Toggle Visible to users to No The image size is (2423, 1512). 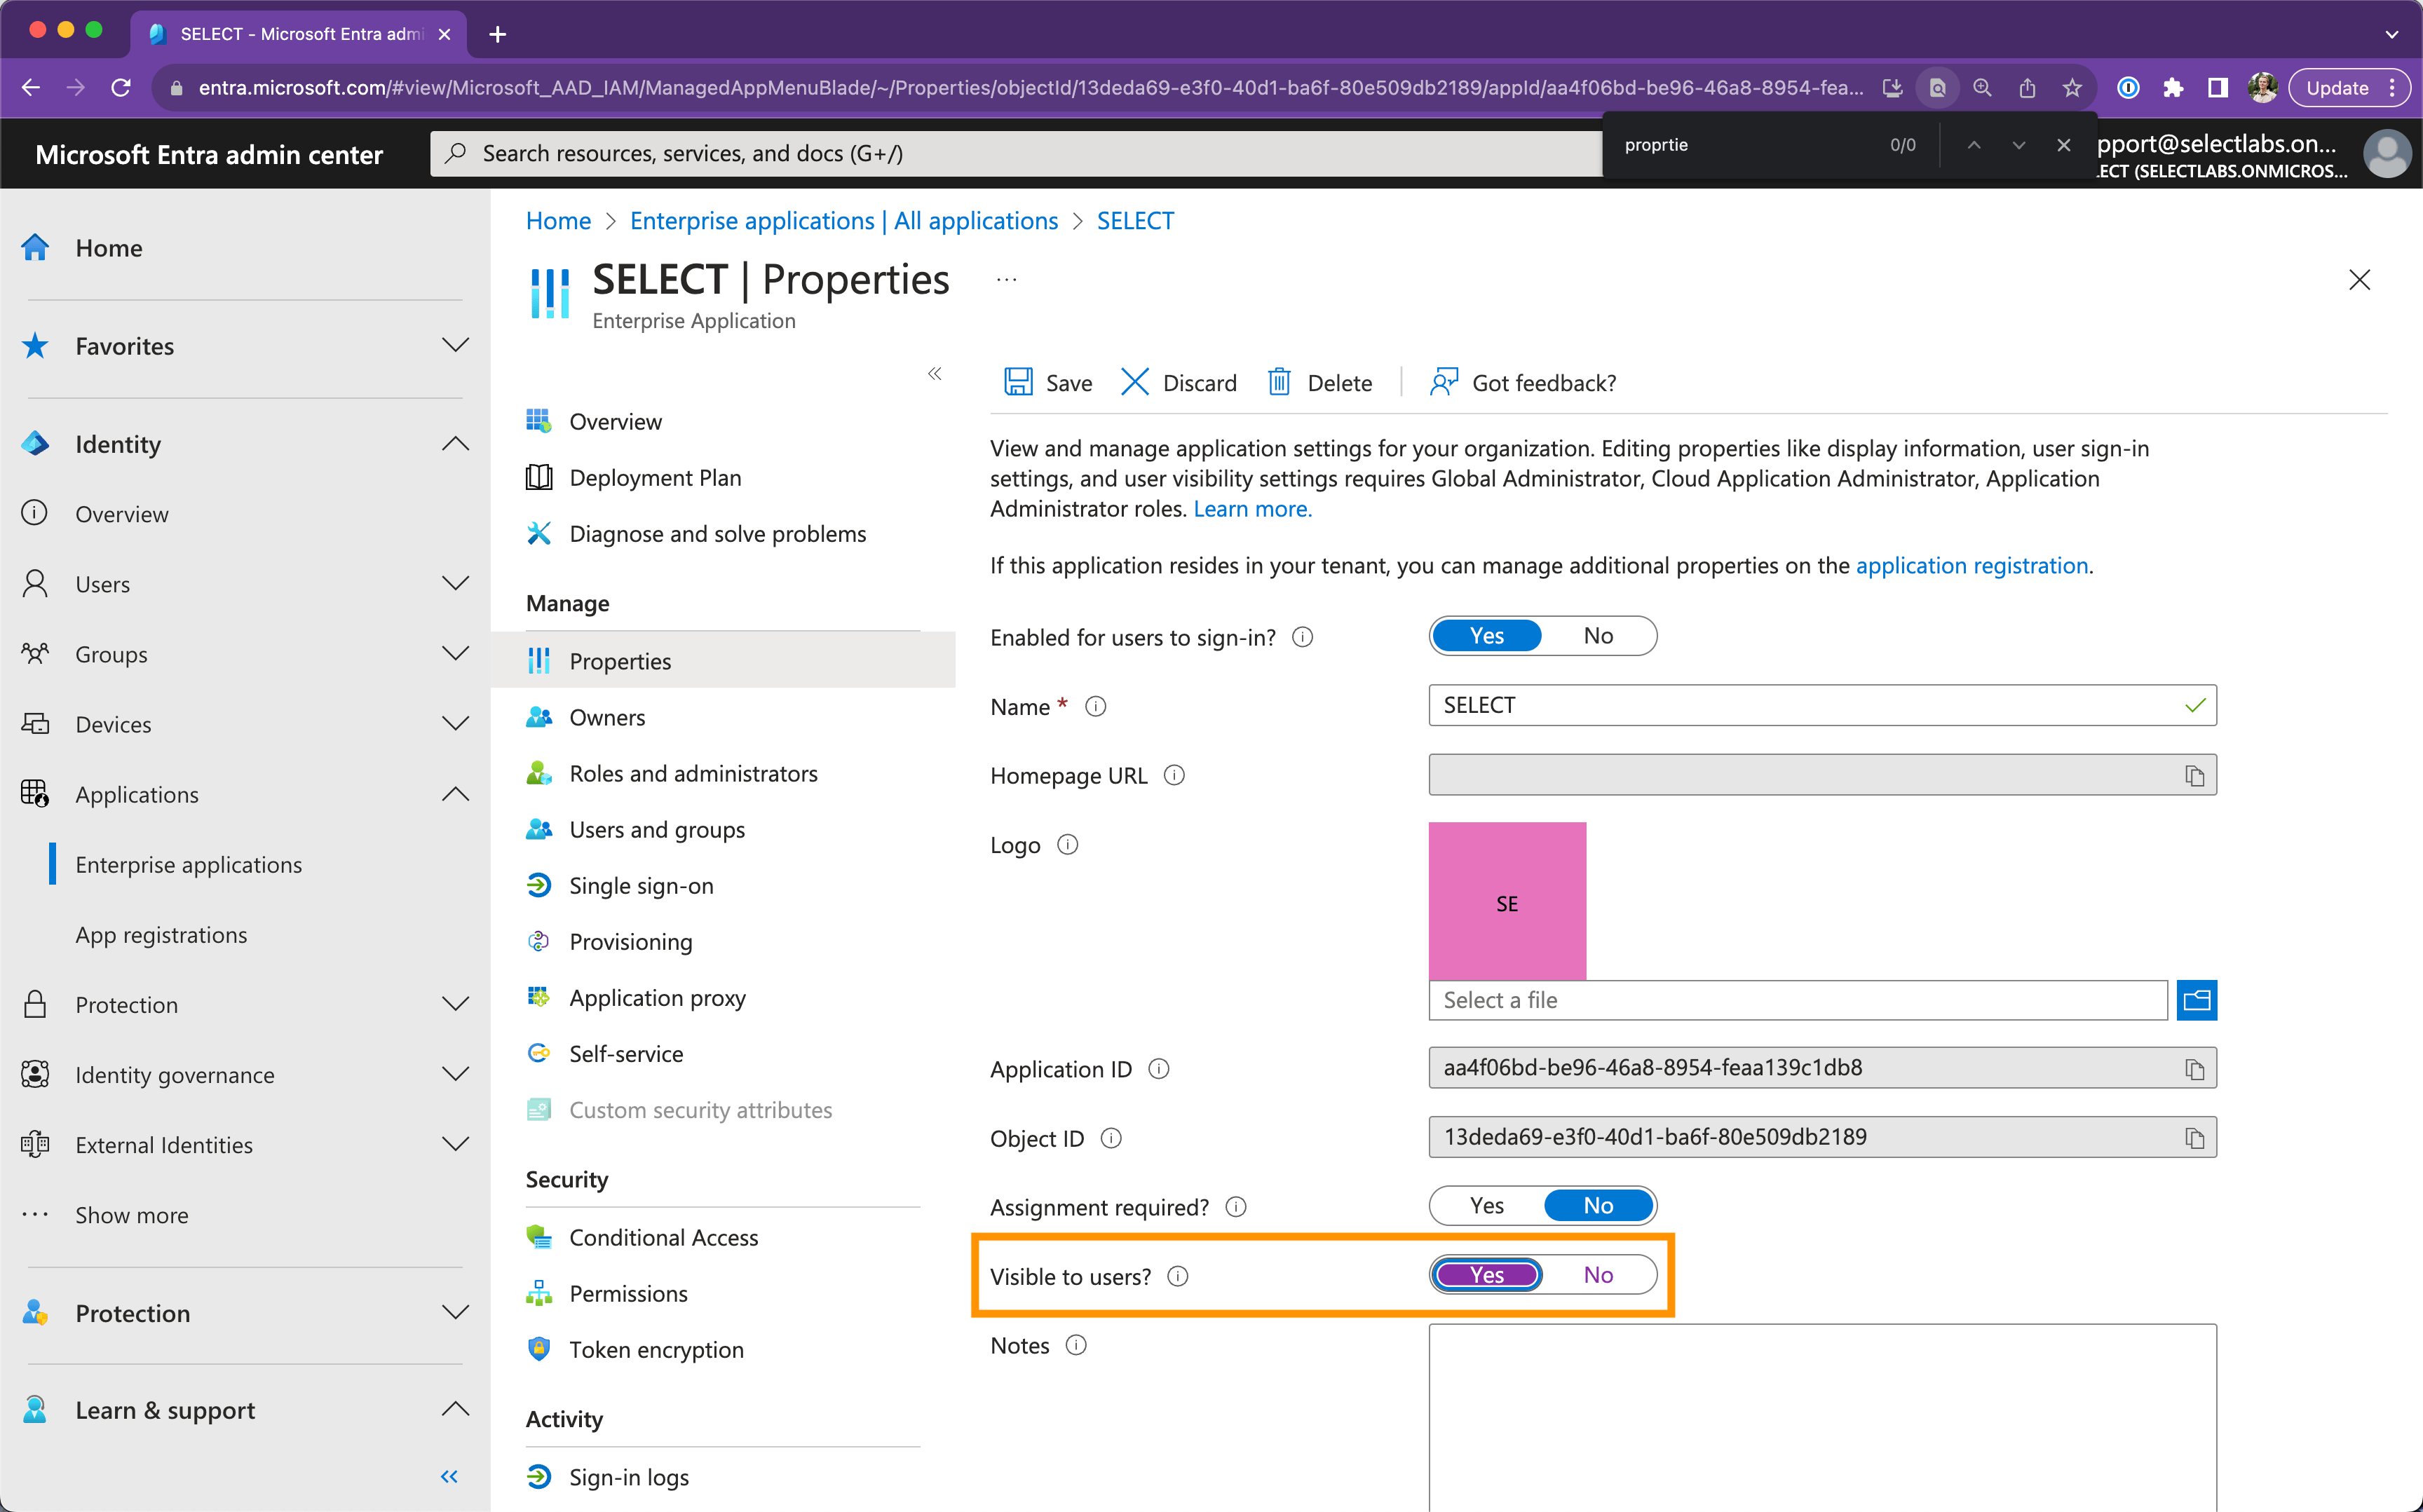(1597, 1275)
